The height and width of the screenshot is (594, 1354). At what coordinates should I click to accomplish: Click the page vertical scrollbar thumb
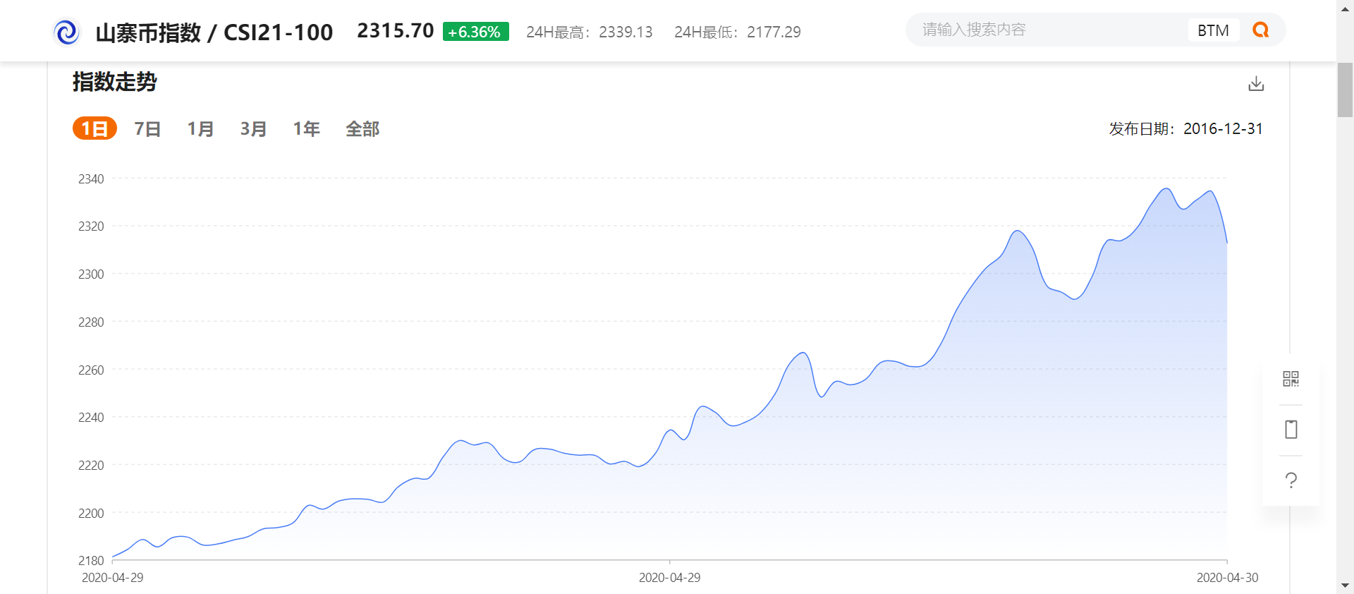point(1345,90)
